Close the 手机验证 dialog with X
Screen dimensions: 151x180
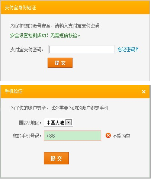(x=144, y=91)
